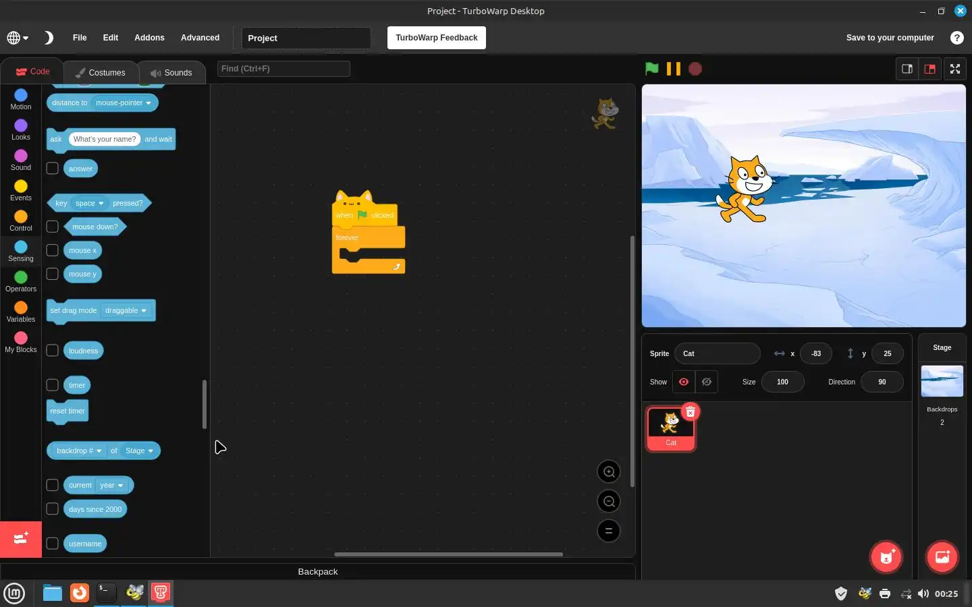Screen dimensions: 972x607
Task: Select the Events block category
Action: [x=21, y=190]
